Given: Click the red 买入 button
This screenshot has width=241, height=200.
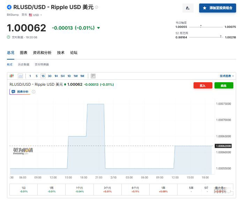Looking at the screenshot, I should coord(203,85).
